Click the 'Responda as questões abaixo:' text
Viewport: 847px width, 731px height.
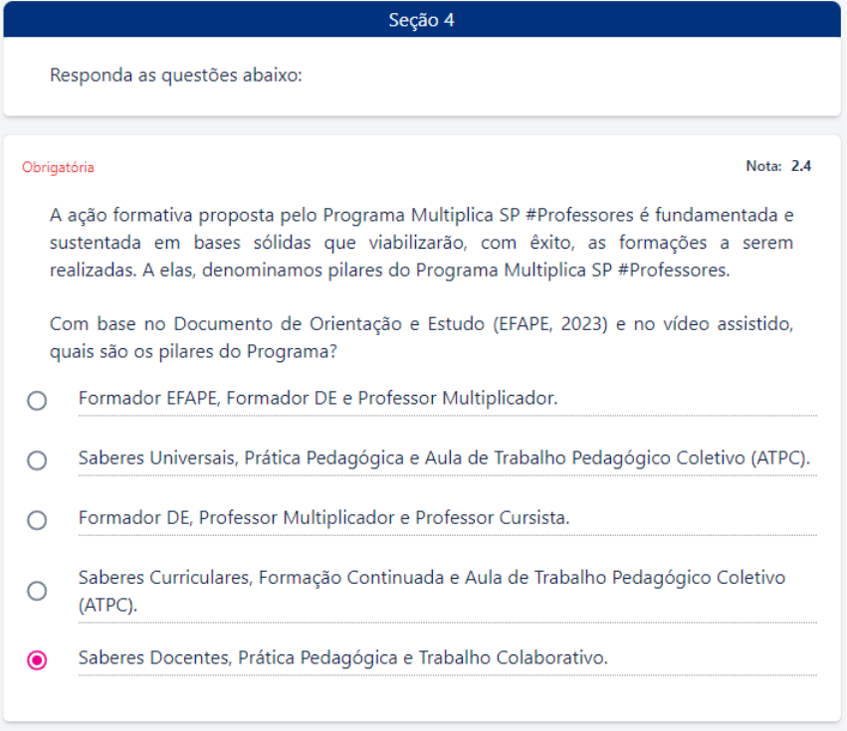[175, 75]
